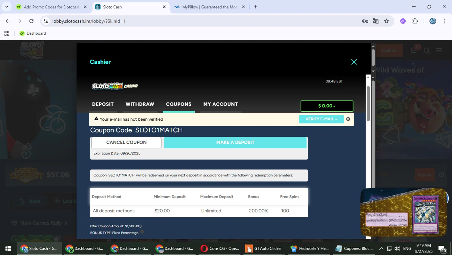
Task: Open the Windows Start menu
Action: [8, 249]
